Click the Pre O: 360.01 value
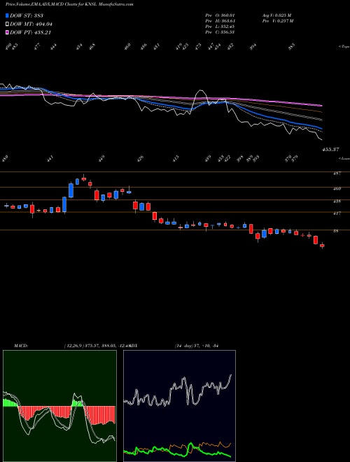The height and width of the screenshot is (462, 350). point(220,15)
